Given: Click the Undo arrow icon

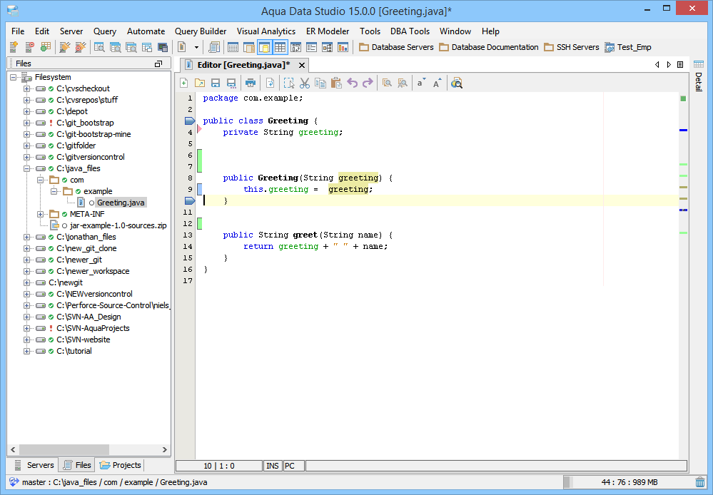Looking at the screenshot, I should point(352,83).
